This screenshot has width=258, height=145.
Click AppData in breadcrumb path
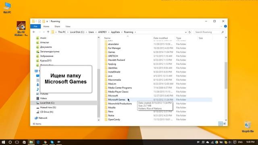pyautogui.click(x=115, y=32)
